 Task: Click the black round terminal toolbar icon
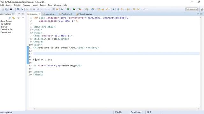(x=11, y=9)
